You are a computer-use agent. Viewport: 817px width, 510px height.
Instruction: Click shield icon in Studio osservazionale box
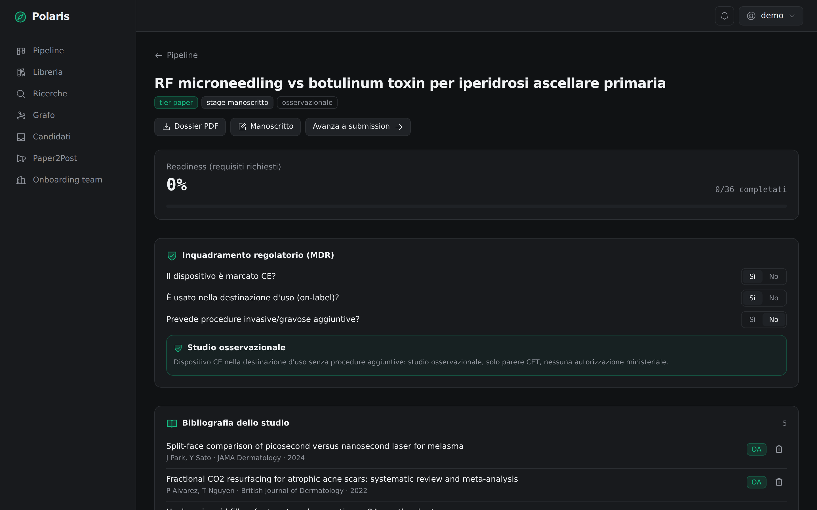pyautogui.click(x=178, y=348)
